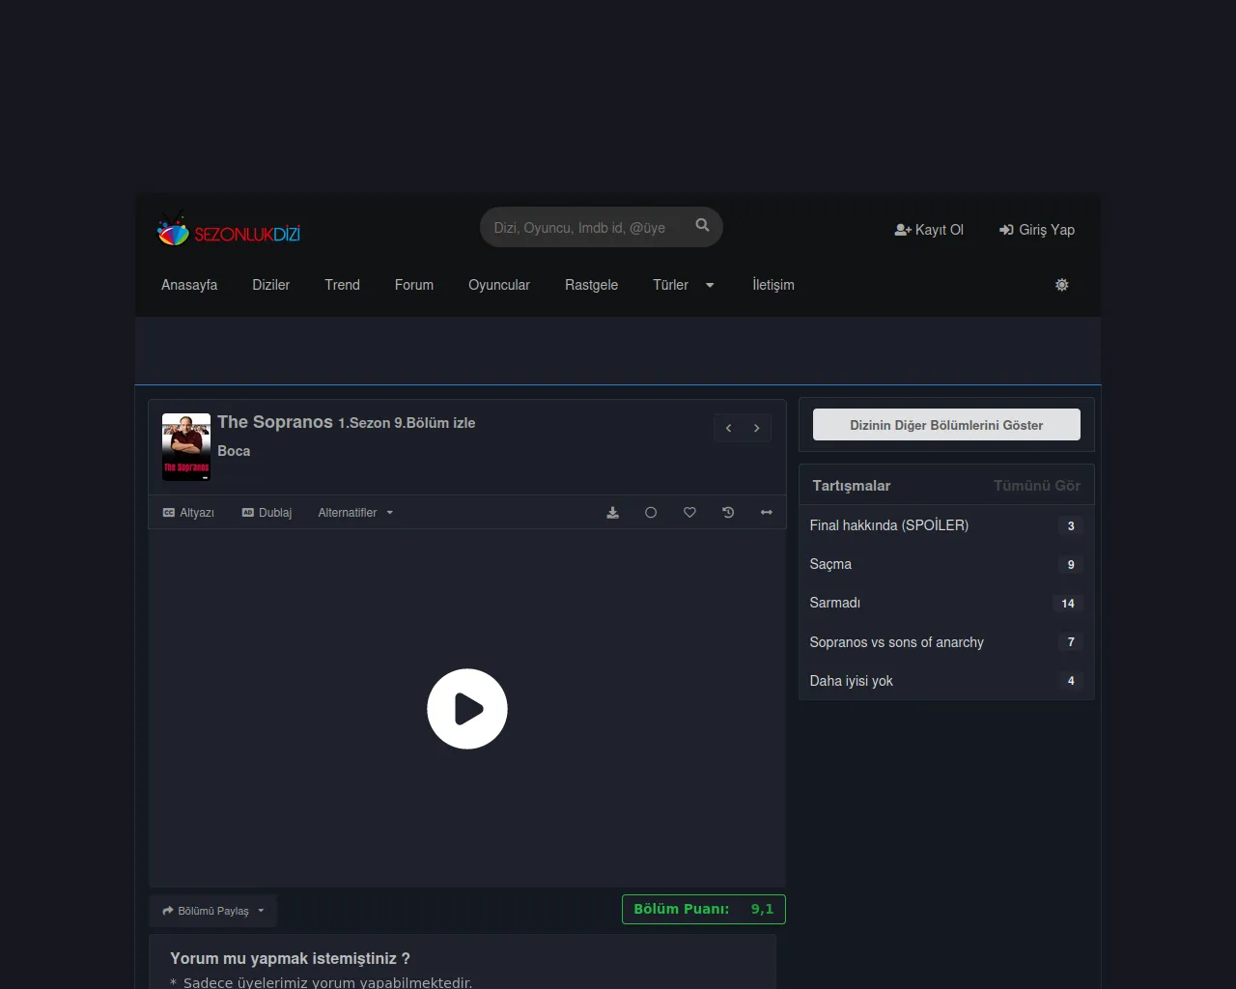Click the download episode icon
This screenshot has height=989, width=1236.
(x=612, y=513)
